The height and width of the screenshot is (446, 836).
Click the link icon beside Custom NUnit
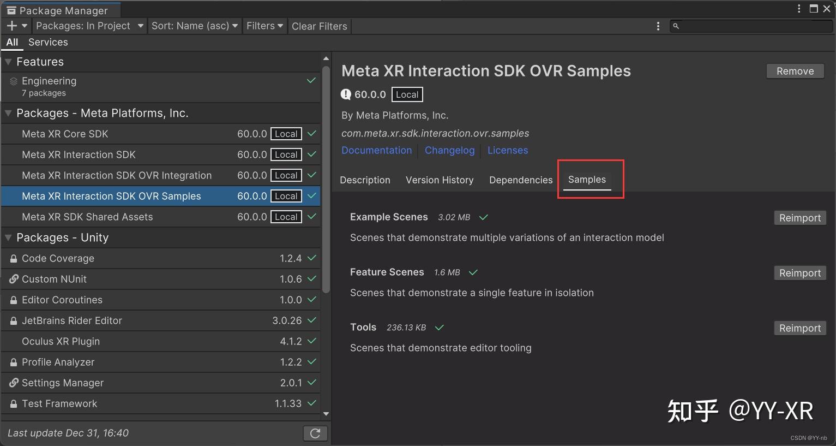click(13, 279)
